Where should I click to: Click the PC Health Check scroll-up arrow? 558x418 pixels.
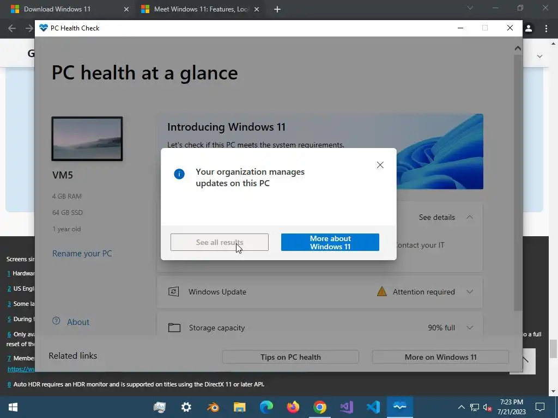tap(518, 48)
